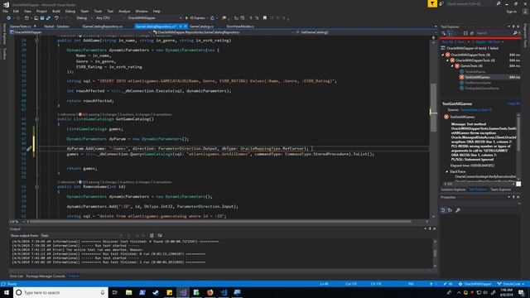
Task: Open the Test menu
Action: tap(110, 11)
